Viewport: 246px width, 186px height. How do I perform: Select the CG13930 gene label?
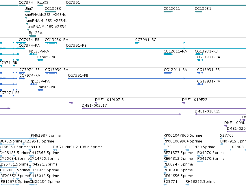point(53,8)
